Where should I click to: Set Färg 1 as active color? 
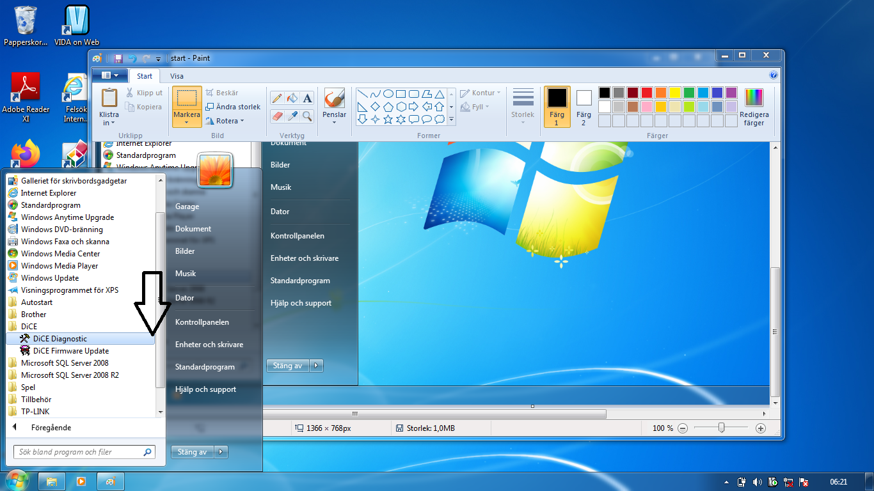[557, 107]
